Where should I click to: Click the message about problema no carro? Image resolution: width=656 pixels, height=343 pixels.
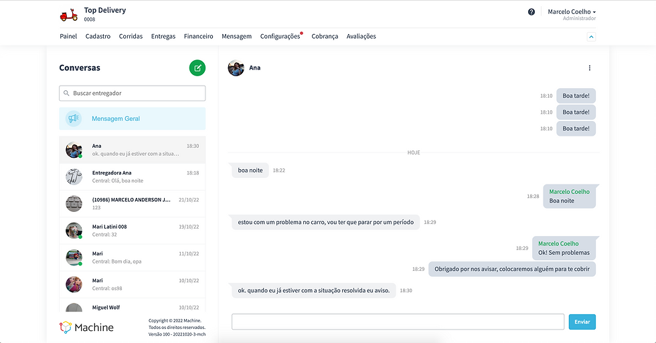click(325, 222)
